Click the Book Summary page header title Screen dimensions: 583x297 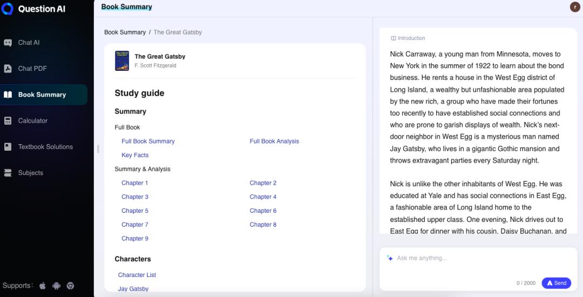click(127, 6)
